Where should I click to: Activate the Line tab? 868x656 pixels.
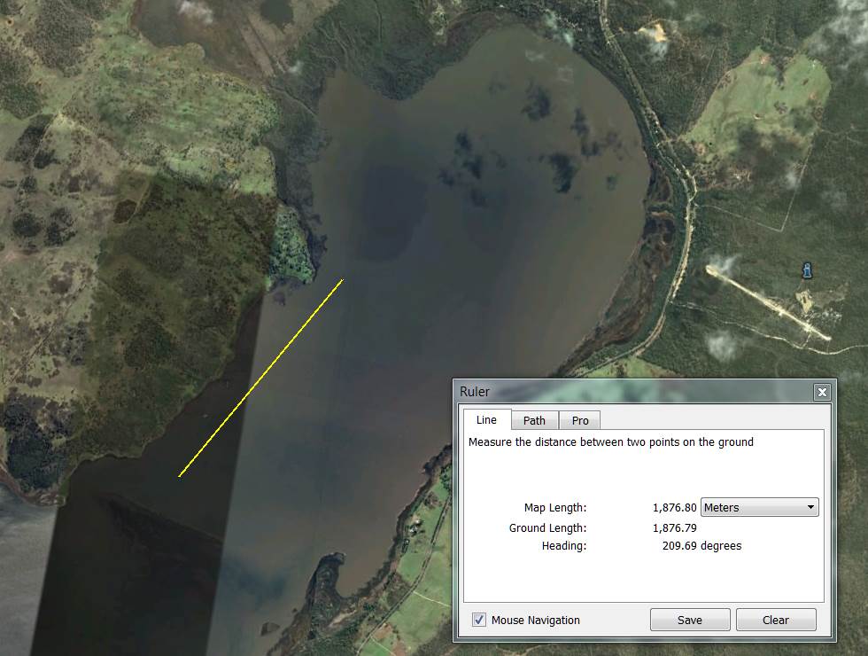click(486, 419)
